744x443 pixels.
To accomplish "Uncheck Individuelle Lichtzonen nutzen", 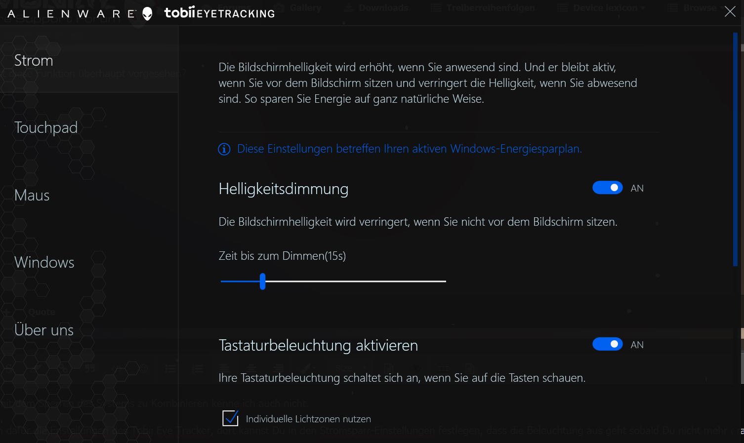I will [x=231, y=418].
